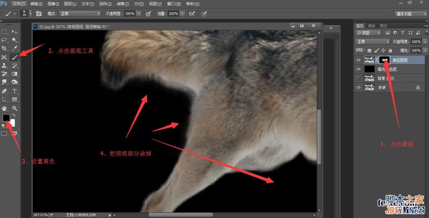Select the Eyedropper tool

point(14,49)
